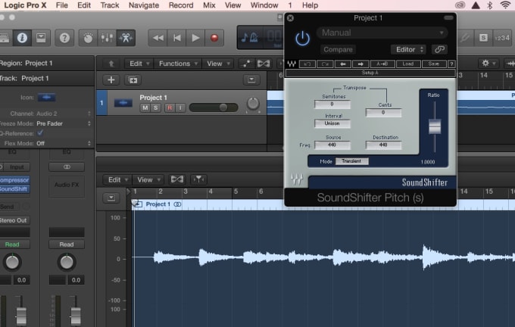515x327 pixels.
Task: Click Project 1 track pan knob
Action: tap(253, 104)
